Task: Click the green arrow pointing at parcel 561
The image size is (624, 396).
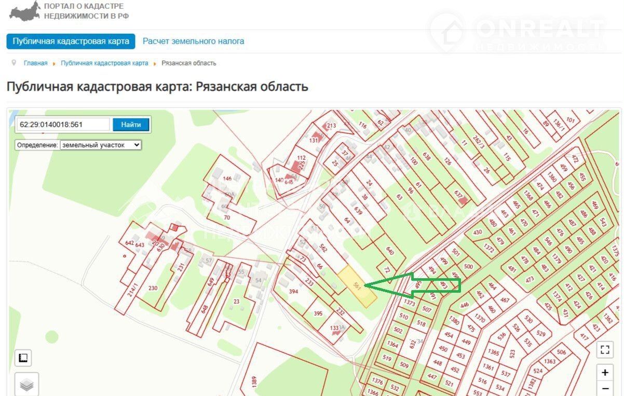Action: click(415, 285)
